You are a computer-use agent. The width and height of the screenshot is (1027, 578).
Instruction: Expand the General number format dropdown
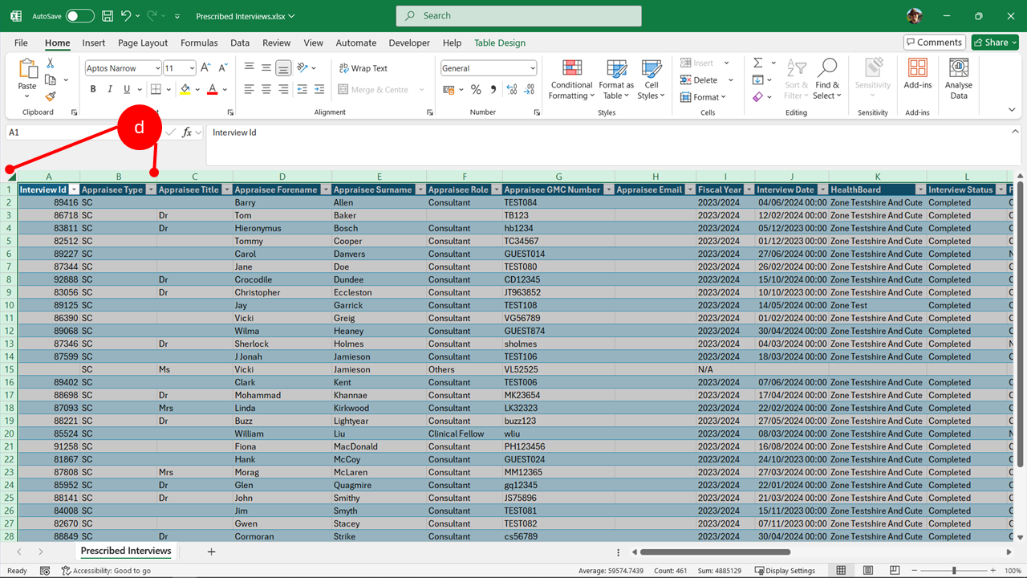[531, 68]
